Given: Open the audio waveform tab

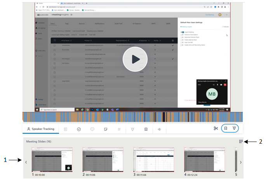Looking at the screenshot, I should (159, 129).
